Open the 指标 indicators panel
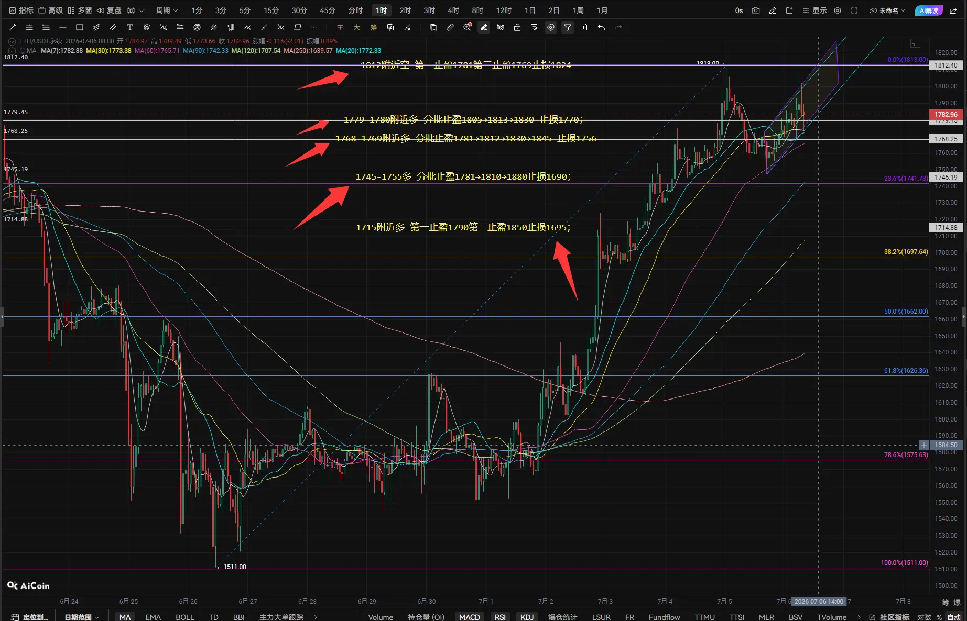This screenshot has width=967, height=621. click(x=21, y=10)
